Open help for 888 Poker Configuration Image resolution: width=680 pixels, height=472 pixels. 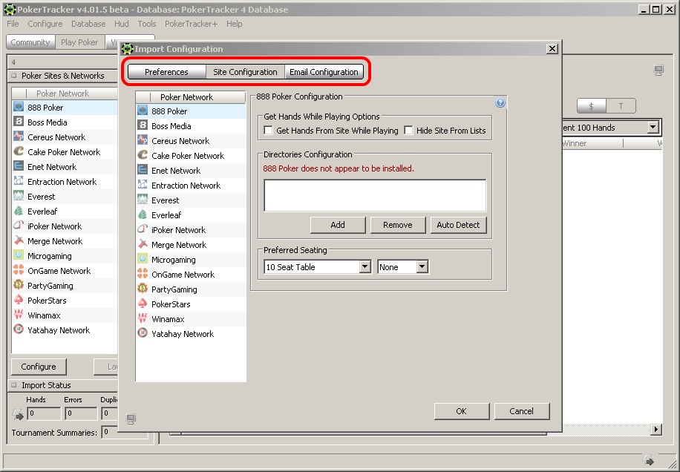[500, 102]
